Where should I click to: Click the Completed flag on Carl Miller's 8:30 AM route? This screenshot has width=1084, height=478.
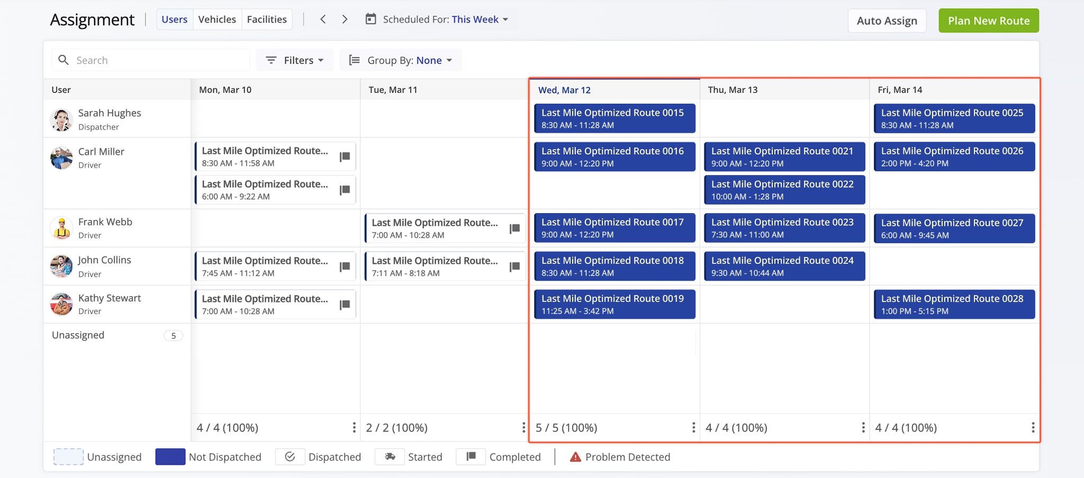(345, 156)
